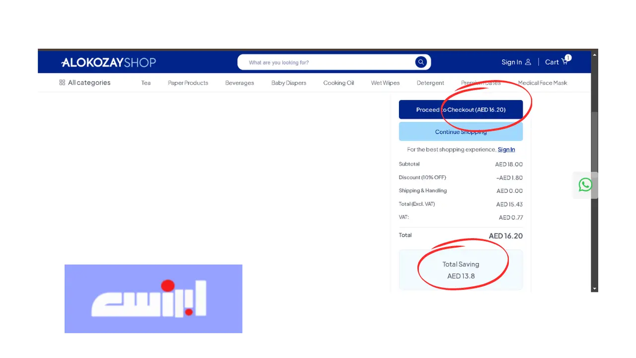Open the Wet Wipes category

(385, 83)
